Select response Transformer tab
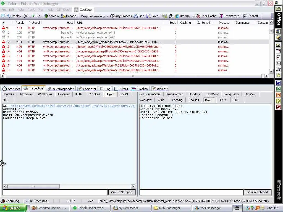This screenshot has height=212, width=283. click(x=175, y=94)
